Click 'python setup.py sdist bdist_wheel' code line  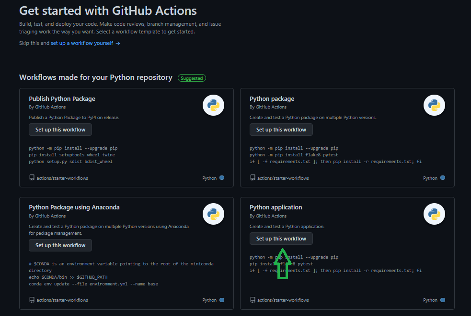70,161
